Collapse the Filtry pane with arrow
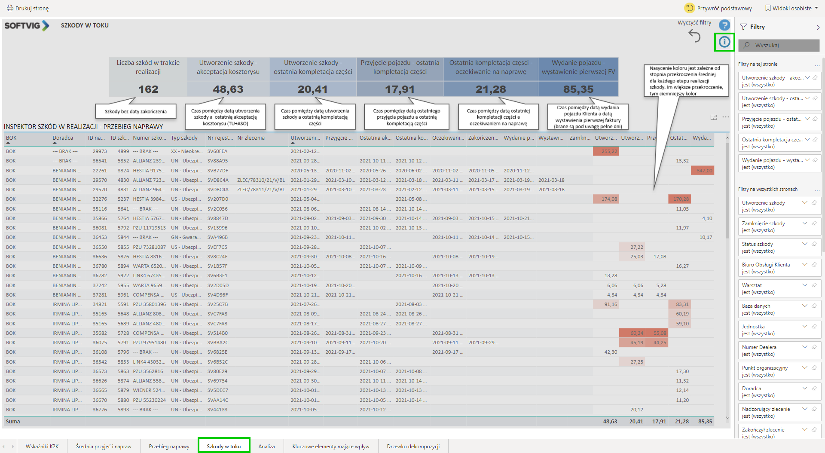This screenshot has height=453, width=825. point(818,27)
